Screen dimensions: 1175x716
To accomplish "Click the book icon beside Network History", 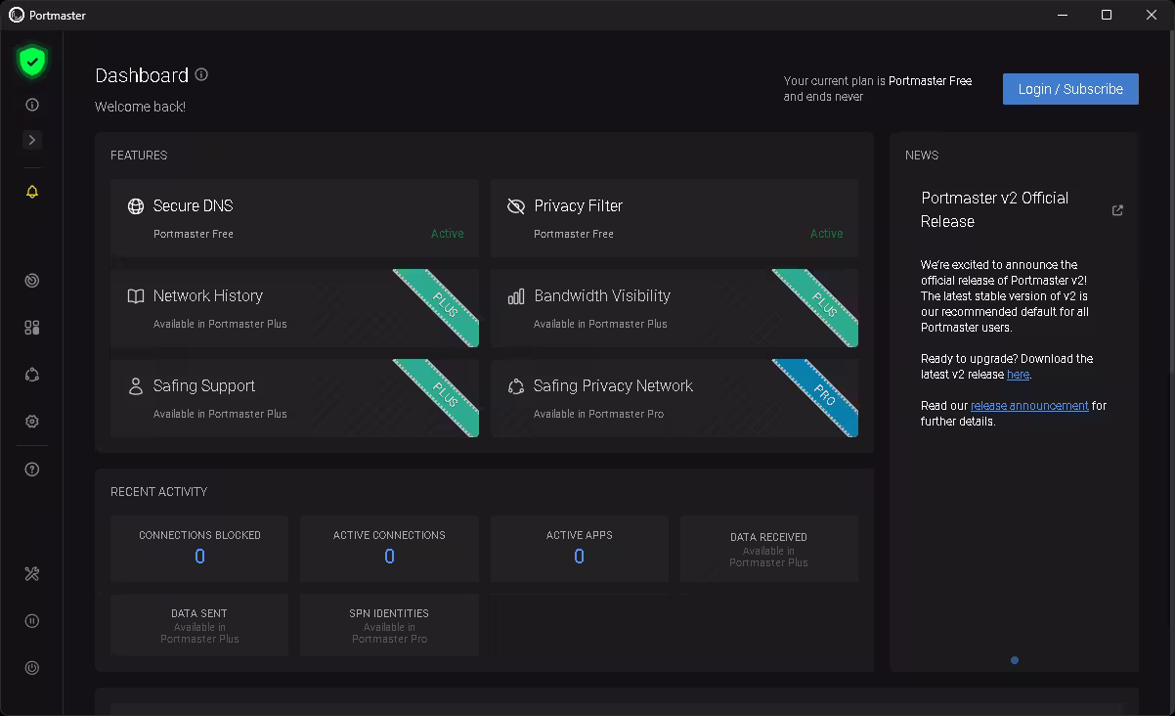I will 136,296.
